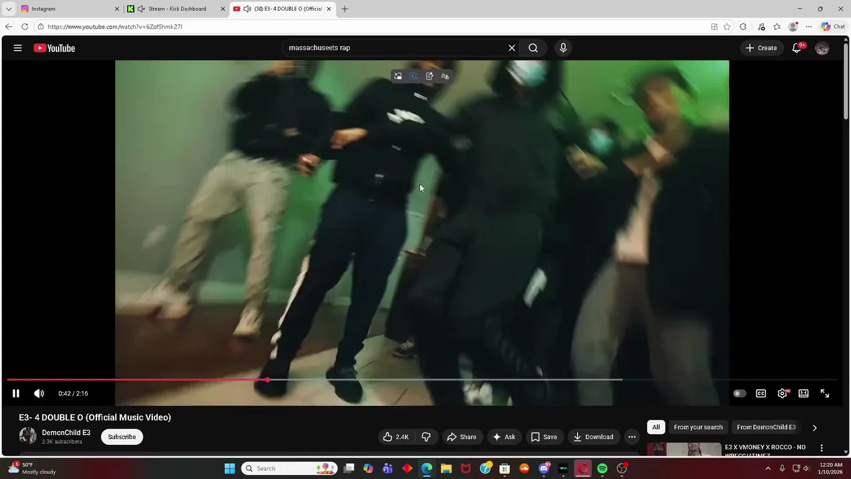Open more actions ellipsis below video
The width and height of the screenshot is (851, 479).
(x=632, y=437)
